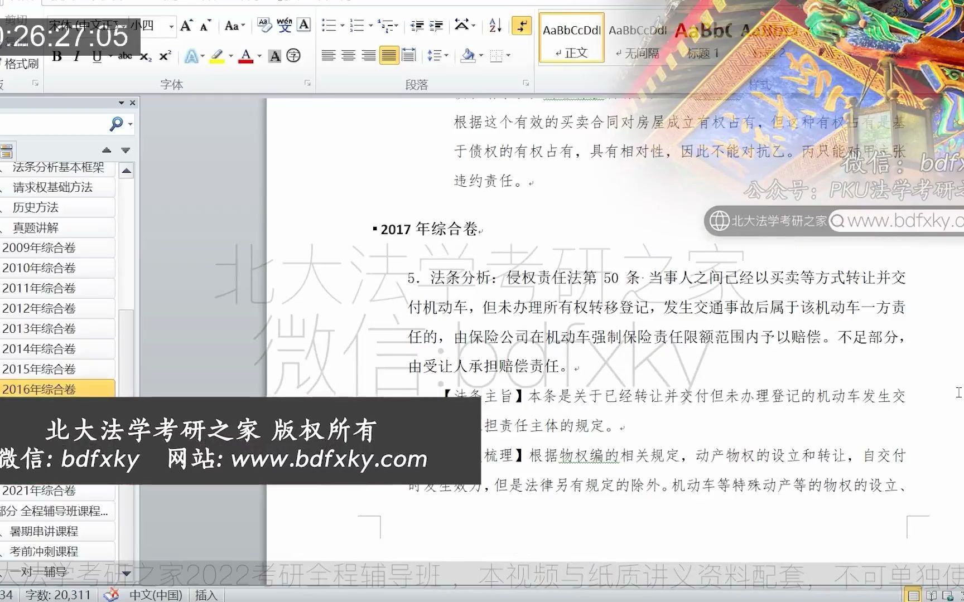
Task: Click navigation pane search magnifier
Action: [116, 124]
